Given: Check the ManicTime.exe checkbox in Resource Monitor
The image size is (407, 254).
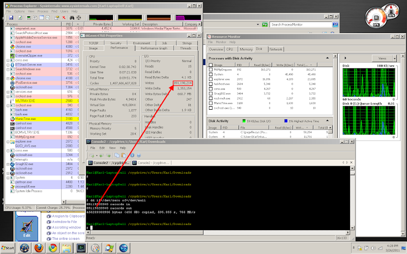Looking at the screenshot, I should [x=211, y=103].
